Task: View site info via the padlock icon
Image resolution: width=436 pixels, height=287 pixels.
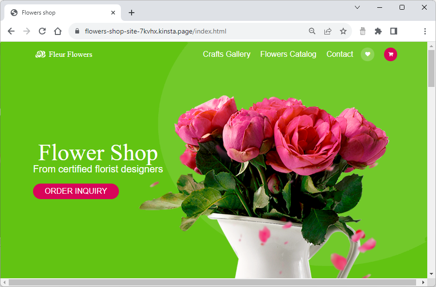Action: tap(77, 31)
